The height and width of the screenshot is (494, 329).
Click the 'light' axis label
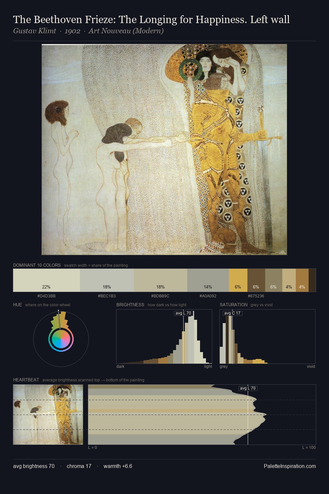click(x=208, y=367)
